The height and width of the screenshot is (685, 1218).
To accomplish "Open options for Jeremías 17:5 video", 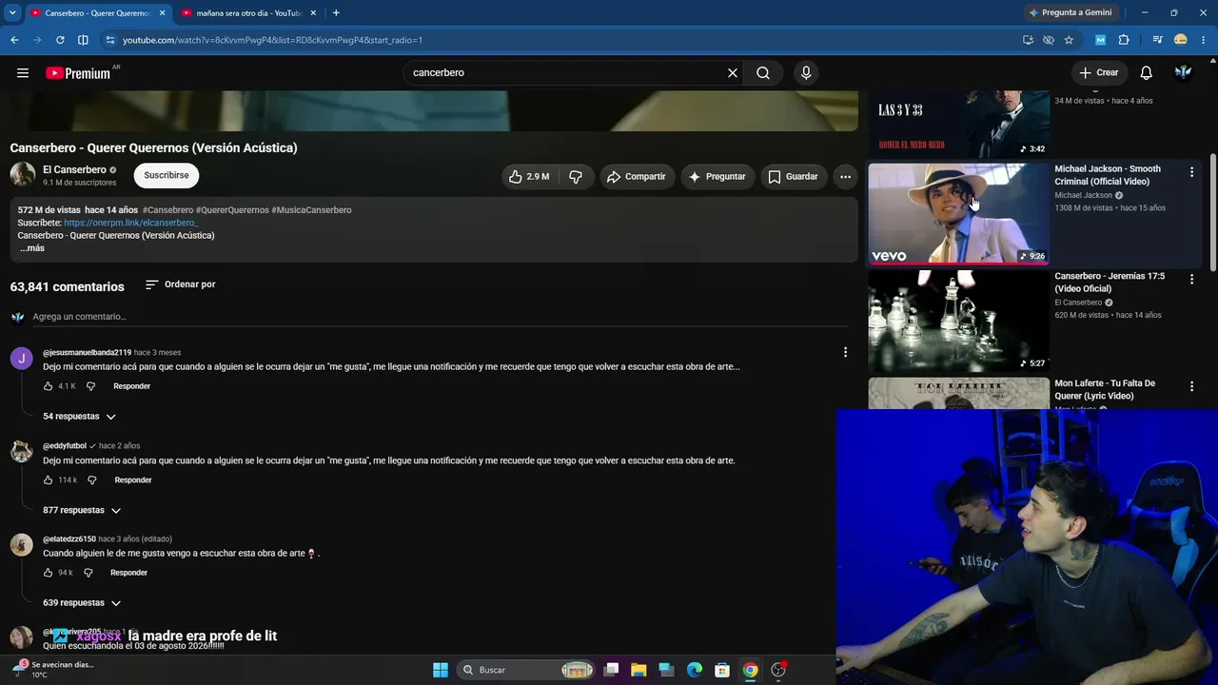I will point(1191,280).
